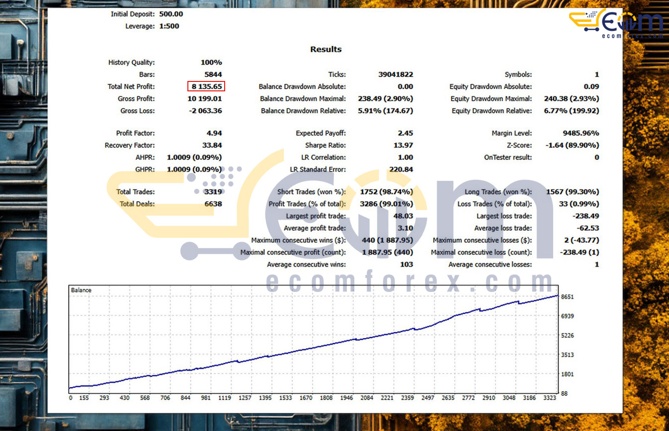The width and height of the screenshot is (669, 431).
Task: Select the Profit Factor value 4.94
Action: coord(214,133)
